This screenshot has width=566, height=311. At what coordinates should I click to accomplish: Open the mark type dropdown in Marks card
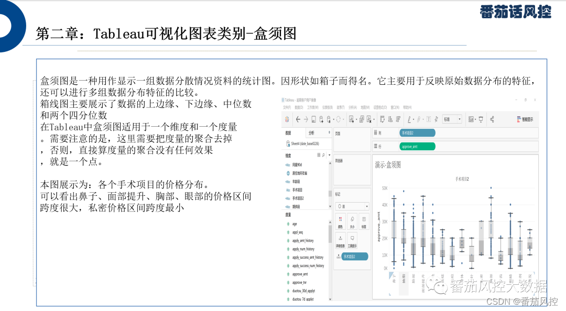(352, 206)
